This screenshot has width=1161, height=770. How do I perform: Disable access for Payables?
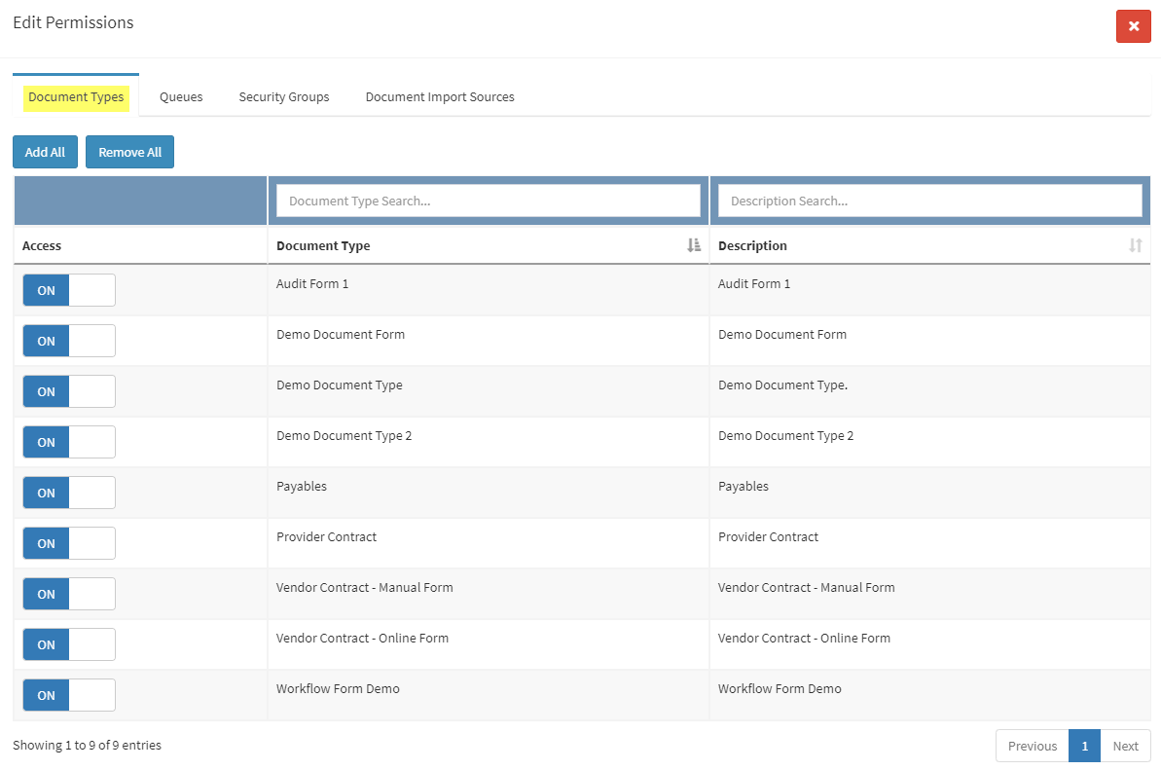69,493
